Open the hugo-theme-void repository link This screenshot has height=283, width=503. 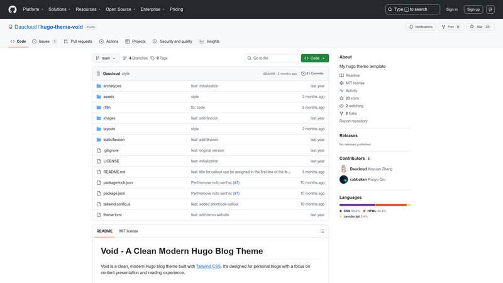[62, 27]
